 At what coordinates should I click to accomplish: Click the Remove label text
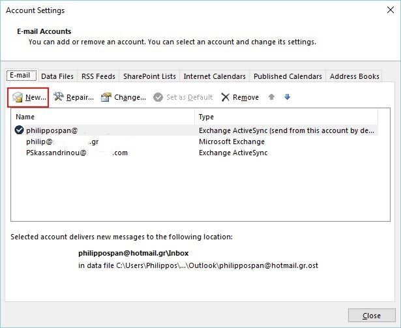tap(246, 97)
